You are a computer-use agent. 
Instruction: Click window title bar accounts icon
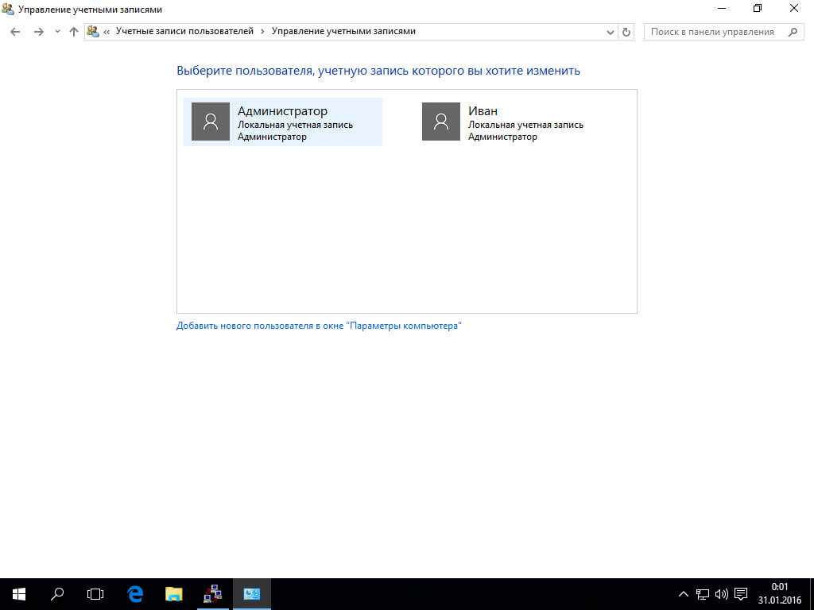[x=8, y=9]
